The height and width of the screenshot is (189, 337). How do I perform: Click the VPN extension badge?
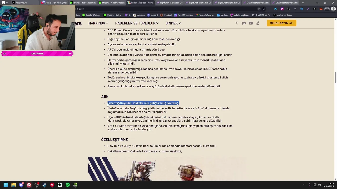[327, 9]
